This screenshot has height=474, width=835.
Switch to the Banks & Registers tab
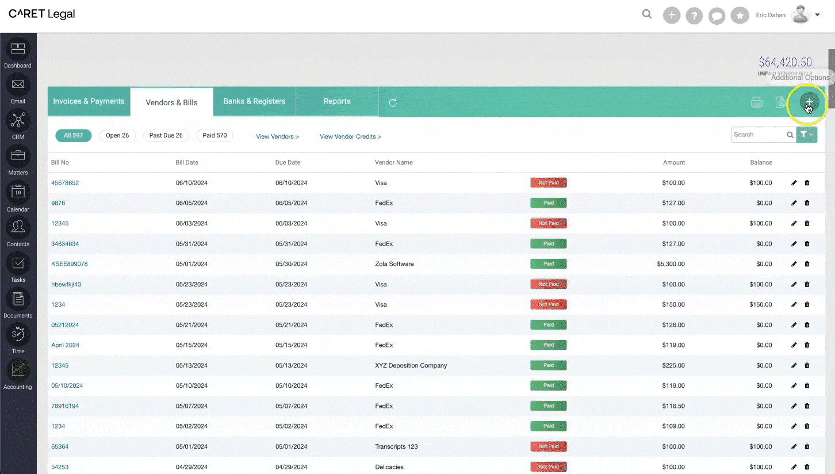click(254, 102)
